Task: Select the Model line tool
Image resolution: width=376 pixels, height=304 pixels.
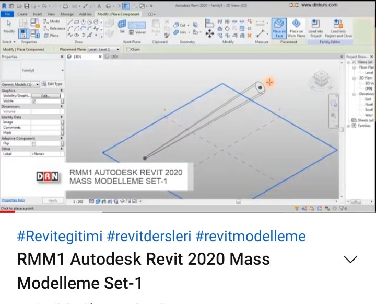Action: [52, 21]
